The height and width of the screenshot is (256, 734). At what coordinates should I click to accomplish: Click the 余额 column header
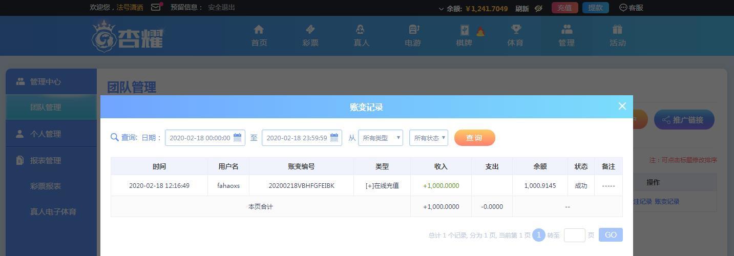pyautogui.click(x=540, y=166)
